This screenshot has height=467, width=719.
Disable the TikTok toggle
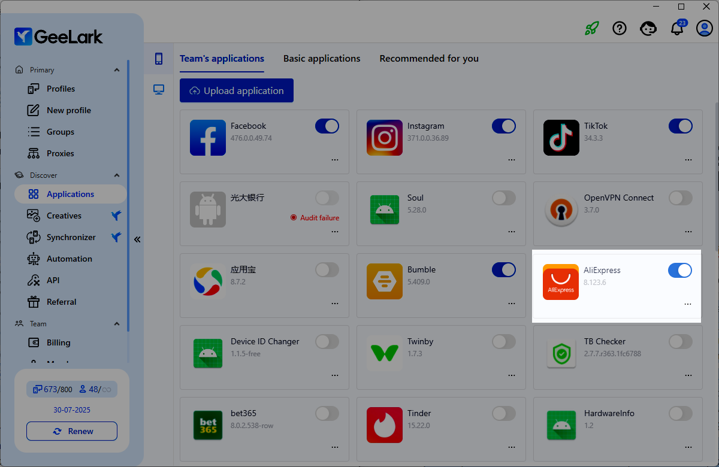681,126
